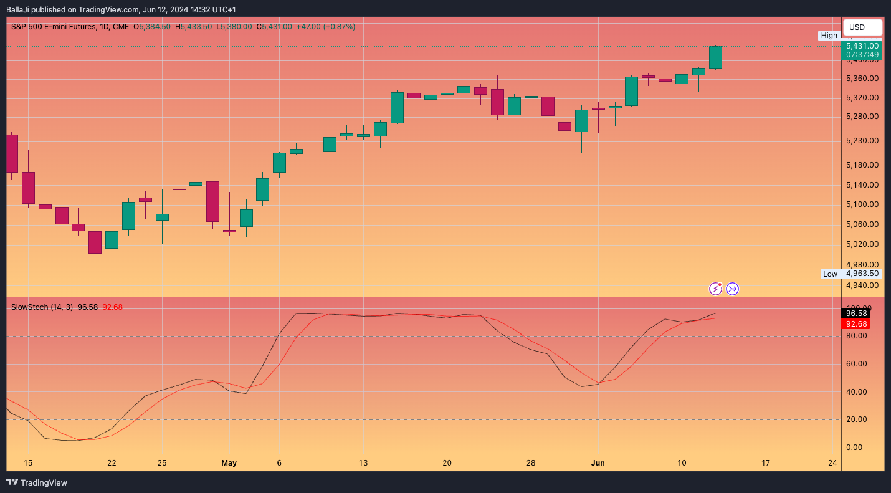This screenshot has height=493, width=891.
Task: Click the 17 date on time axis
Action: pyautogui.click(x=766, y=462)
